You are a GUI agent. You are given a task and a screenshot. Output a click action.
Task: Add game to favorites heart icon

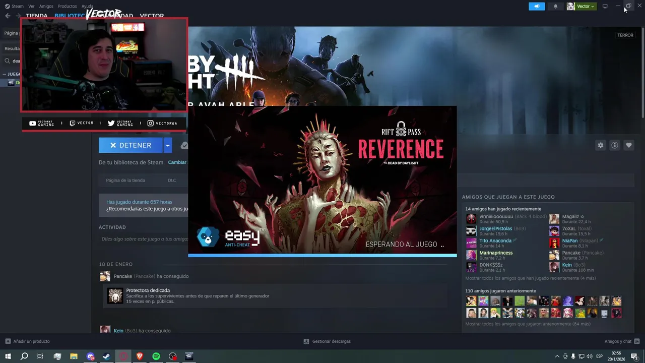click(628, 145)
